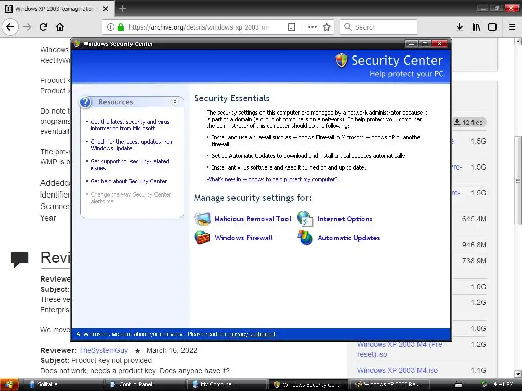Viewport: 522px width, 391px height.
Task: Click the browser vertical scrollbar thumb
Action: pos(518,181)
